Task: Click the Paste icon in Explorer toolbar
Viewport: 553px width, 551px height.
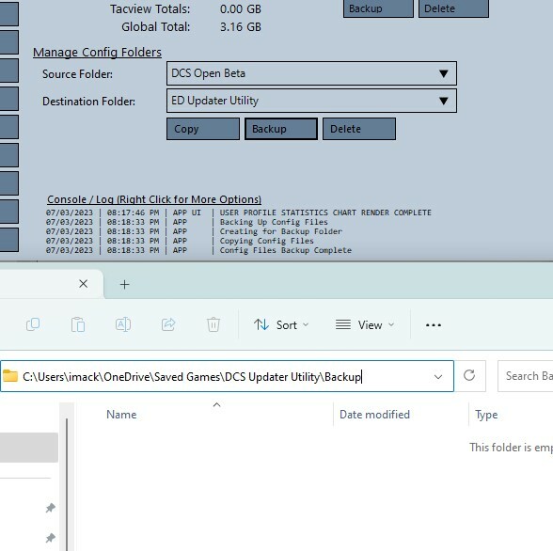Action: 77,324
